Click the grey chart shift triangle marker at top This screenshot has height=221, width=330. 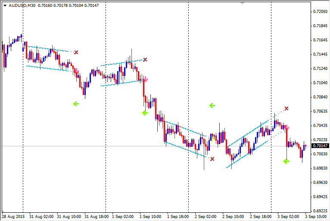pyautogui.click(x=243, y=3)
